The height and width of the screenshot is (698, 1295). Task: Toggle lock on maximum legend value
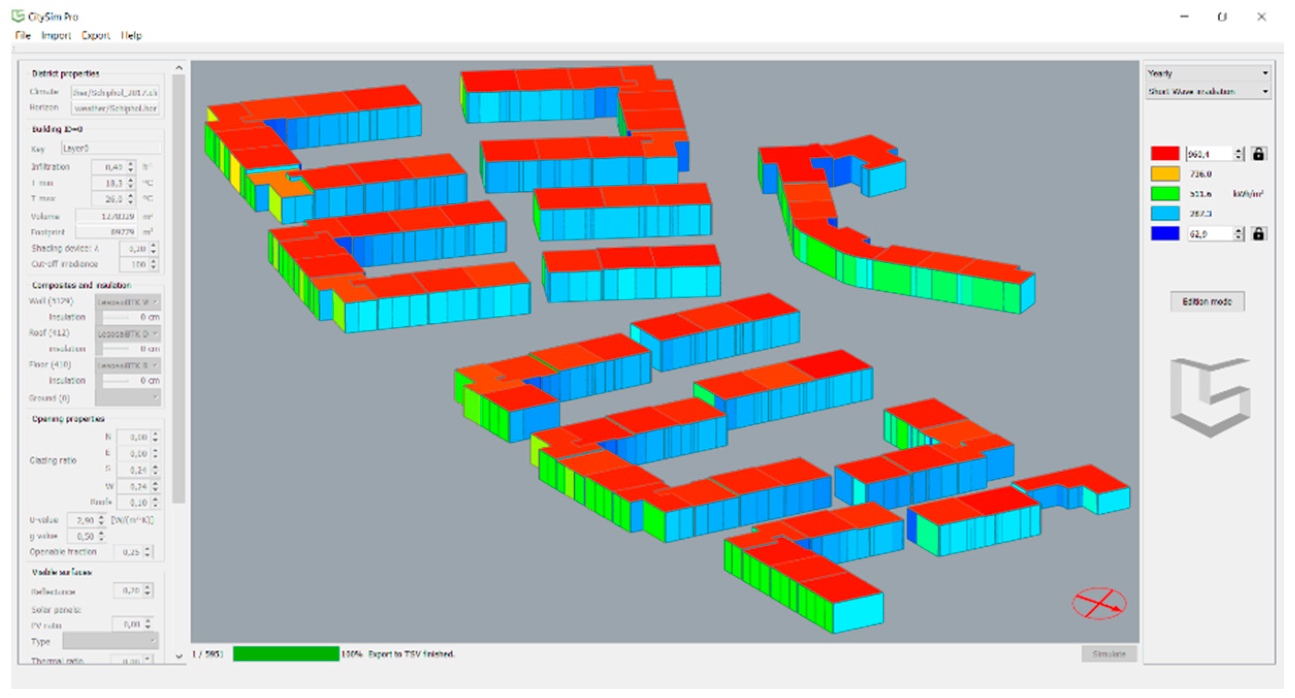coord(1258,154)
